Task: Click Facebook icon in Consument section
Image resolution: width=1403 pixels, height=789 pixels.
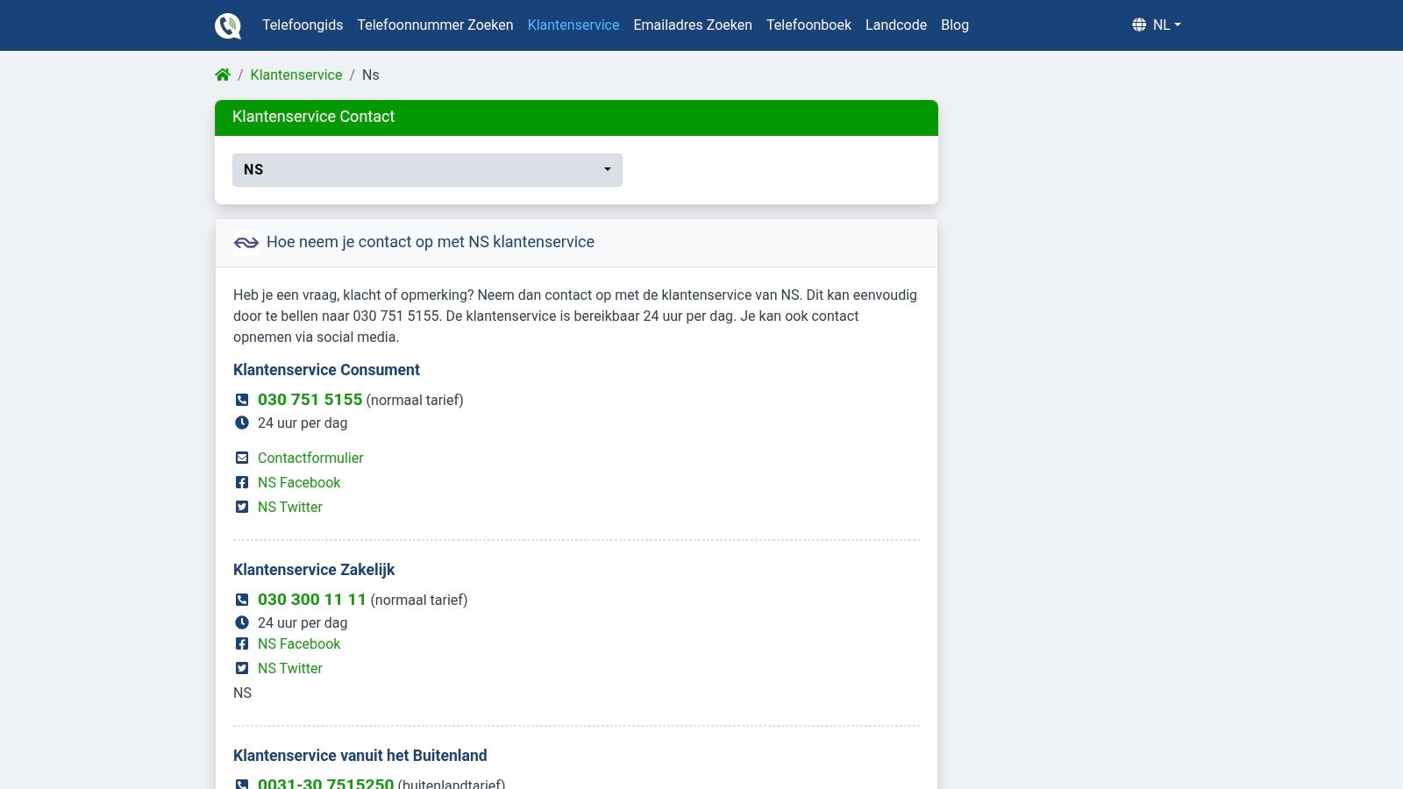Action: [x=242, y=482]
